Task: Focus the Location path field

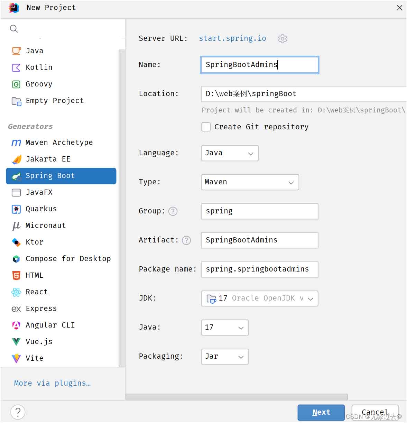Action: (x=304, y=94)
